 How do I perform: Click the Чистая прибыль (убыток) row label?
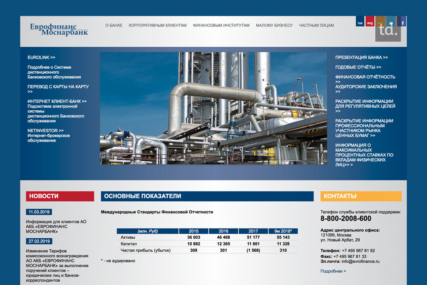coord(145,250)
